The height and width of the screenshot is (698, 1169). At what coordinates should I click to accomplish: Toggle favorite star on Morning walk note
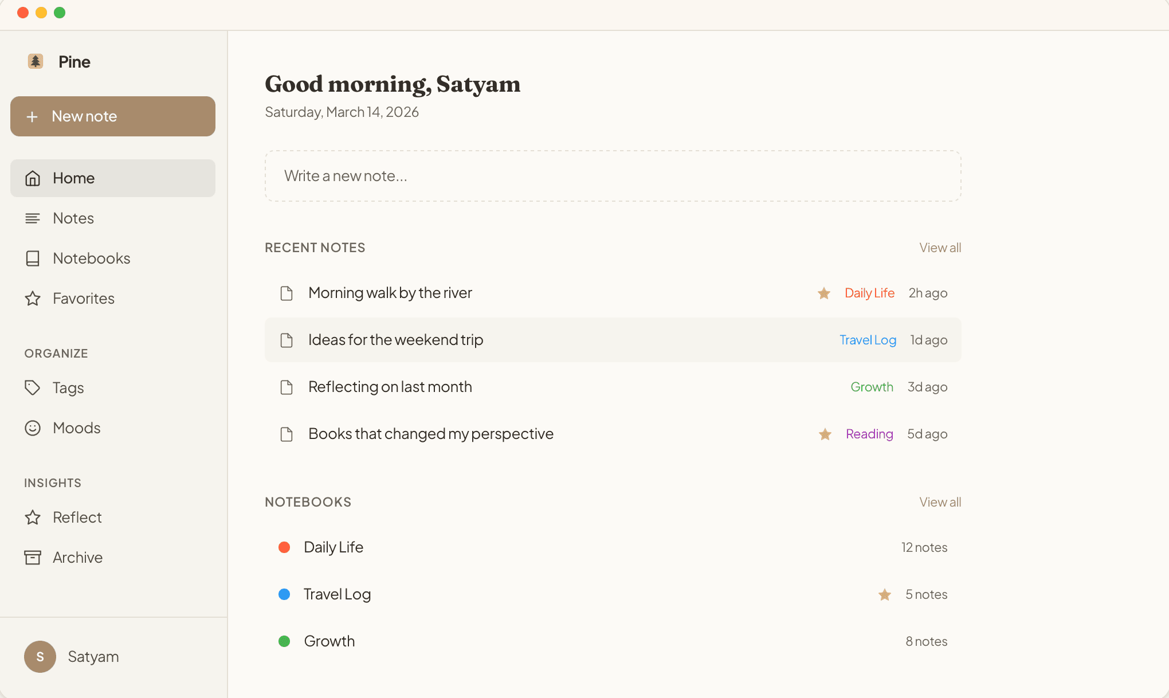824,293
